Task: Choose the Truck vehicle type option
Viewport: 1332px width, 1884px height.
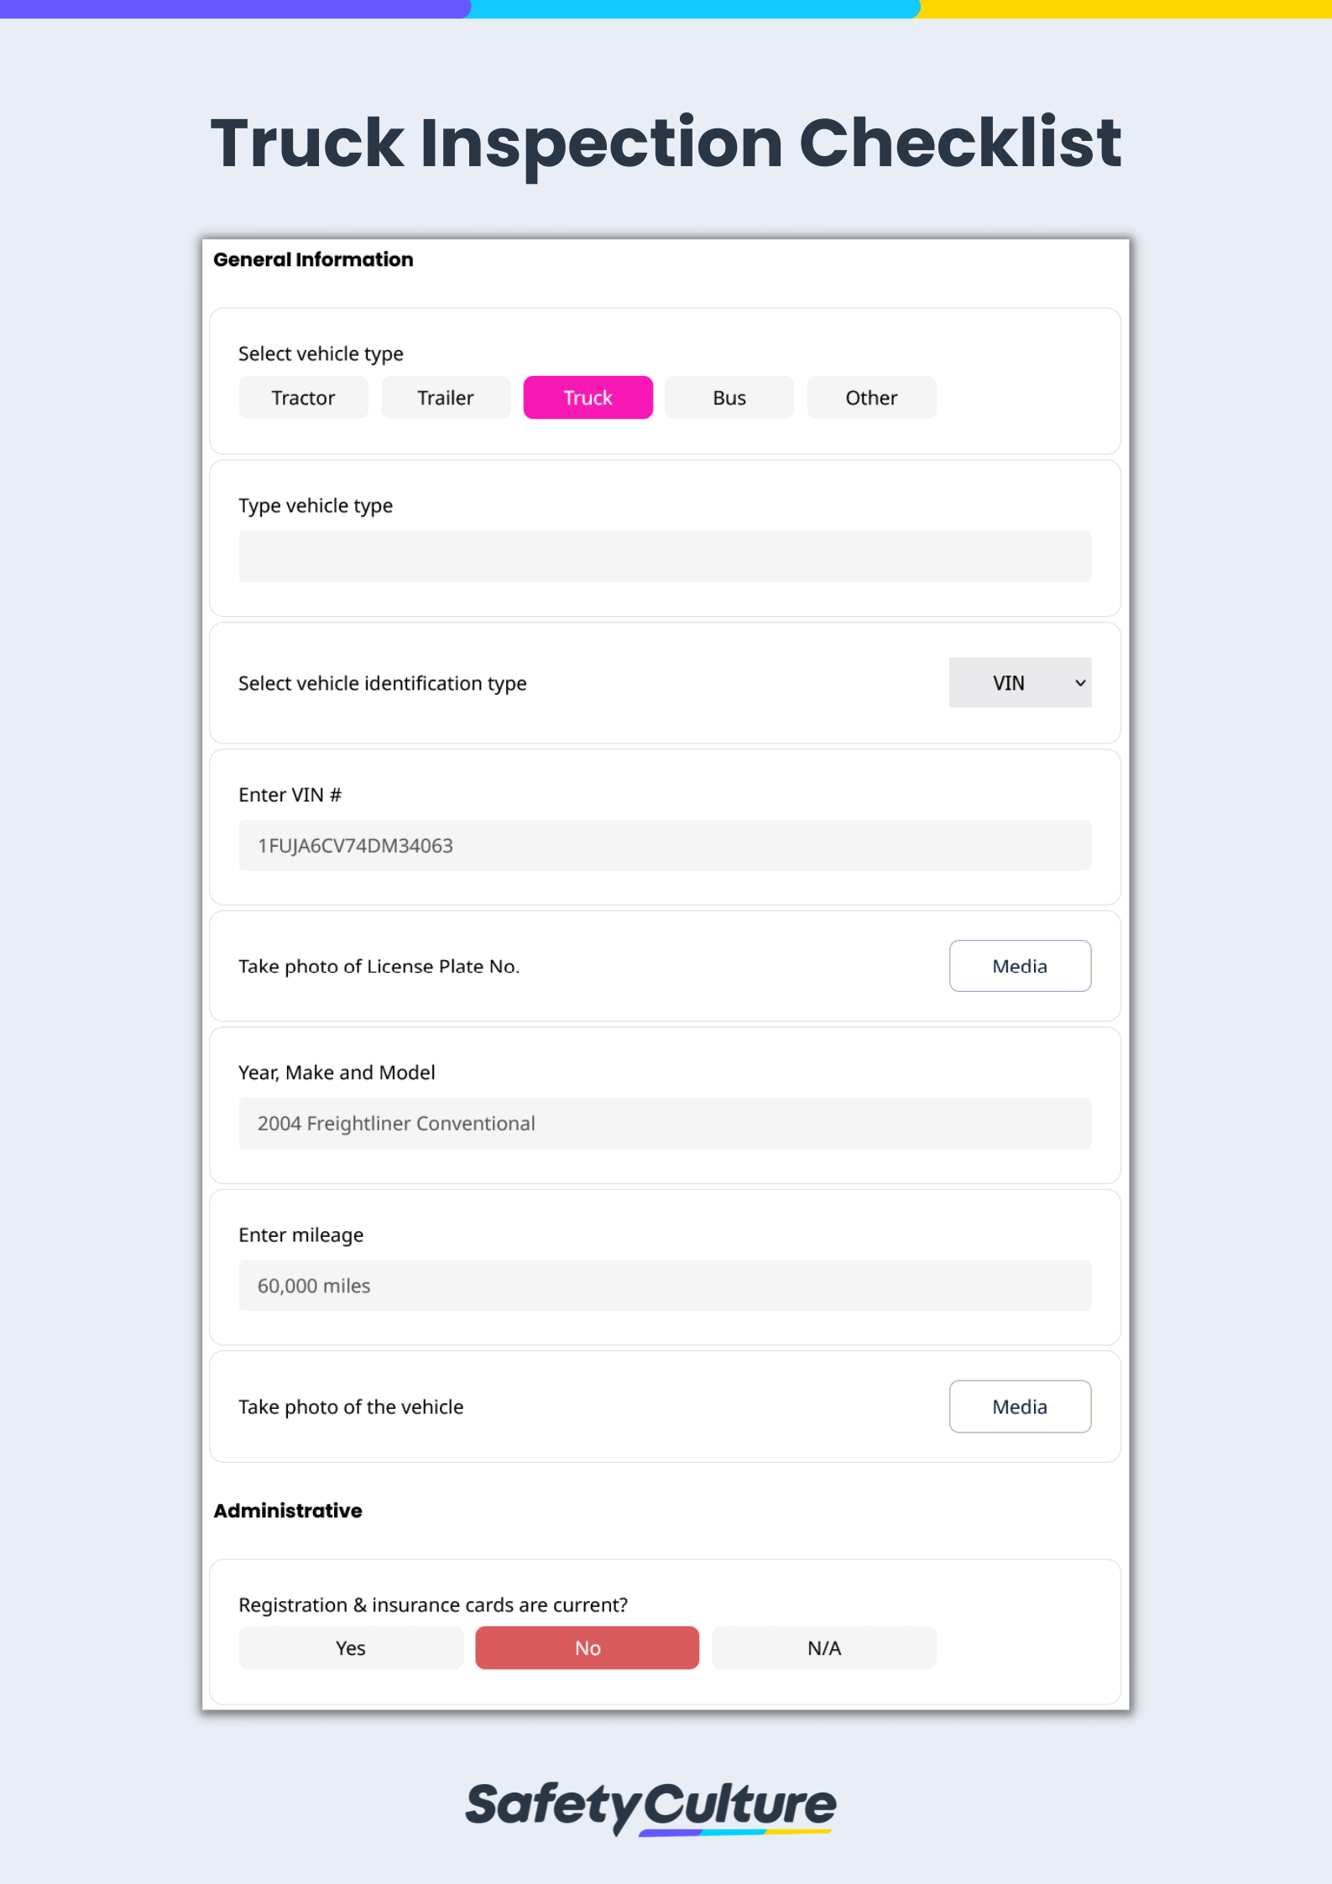Action: coord(588,397)
